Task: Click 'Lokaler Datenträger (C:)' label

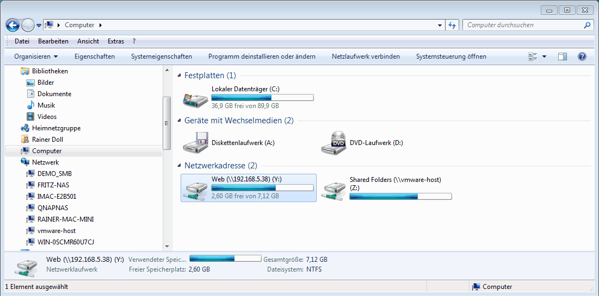Action: click(245, 89)
